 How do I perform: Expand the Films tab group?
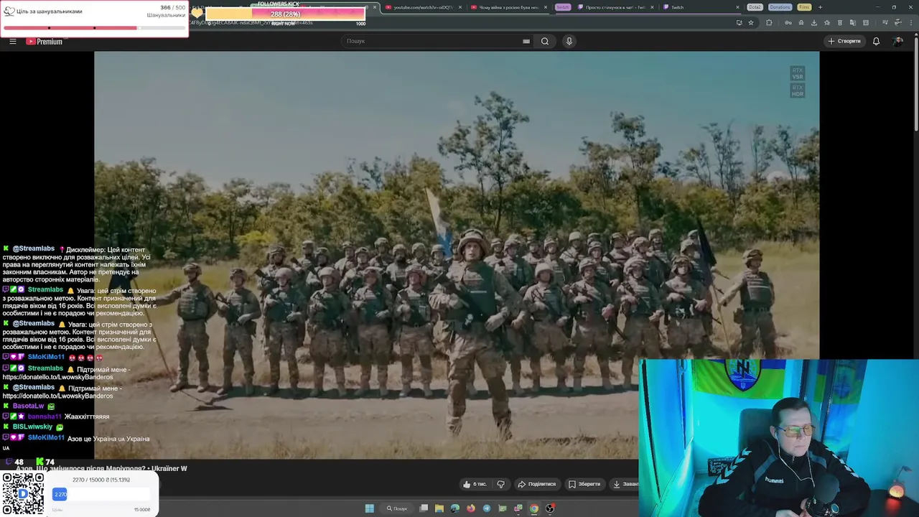coord(804,7)
